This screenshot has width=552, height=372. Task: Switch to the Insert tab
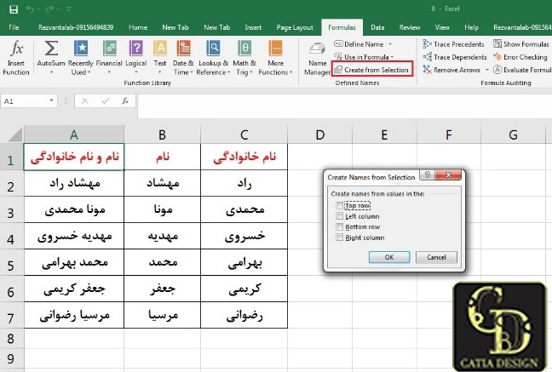pyautogui.click(x=253, y=27)
